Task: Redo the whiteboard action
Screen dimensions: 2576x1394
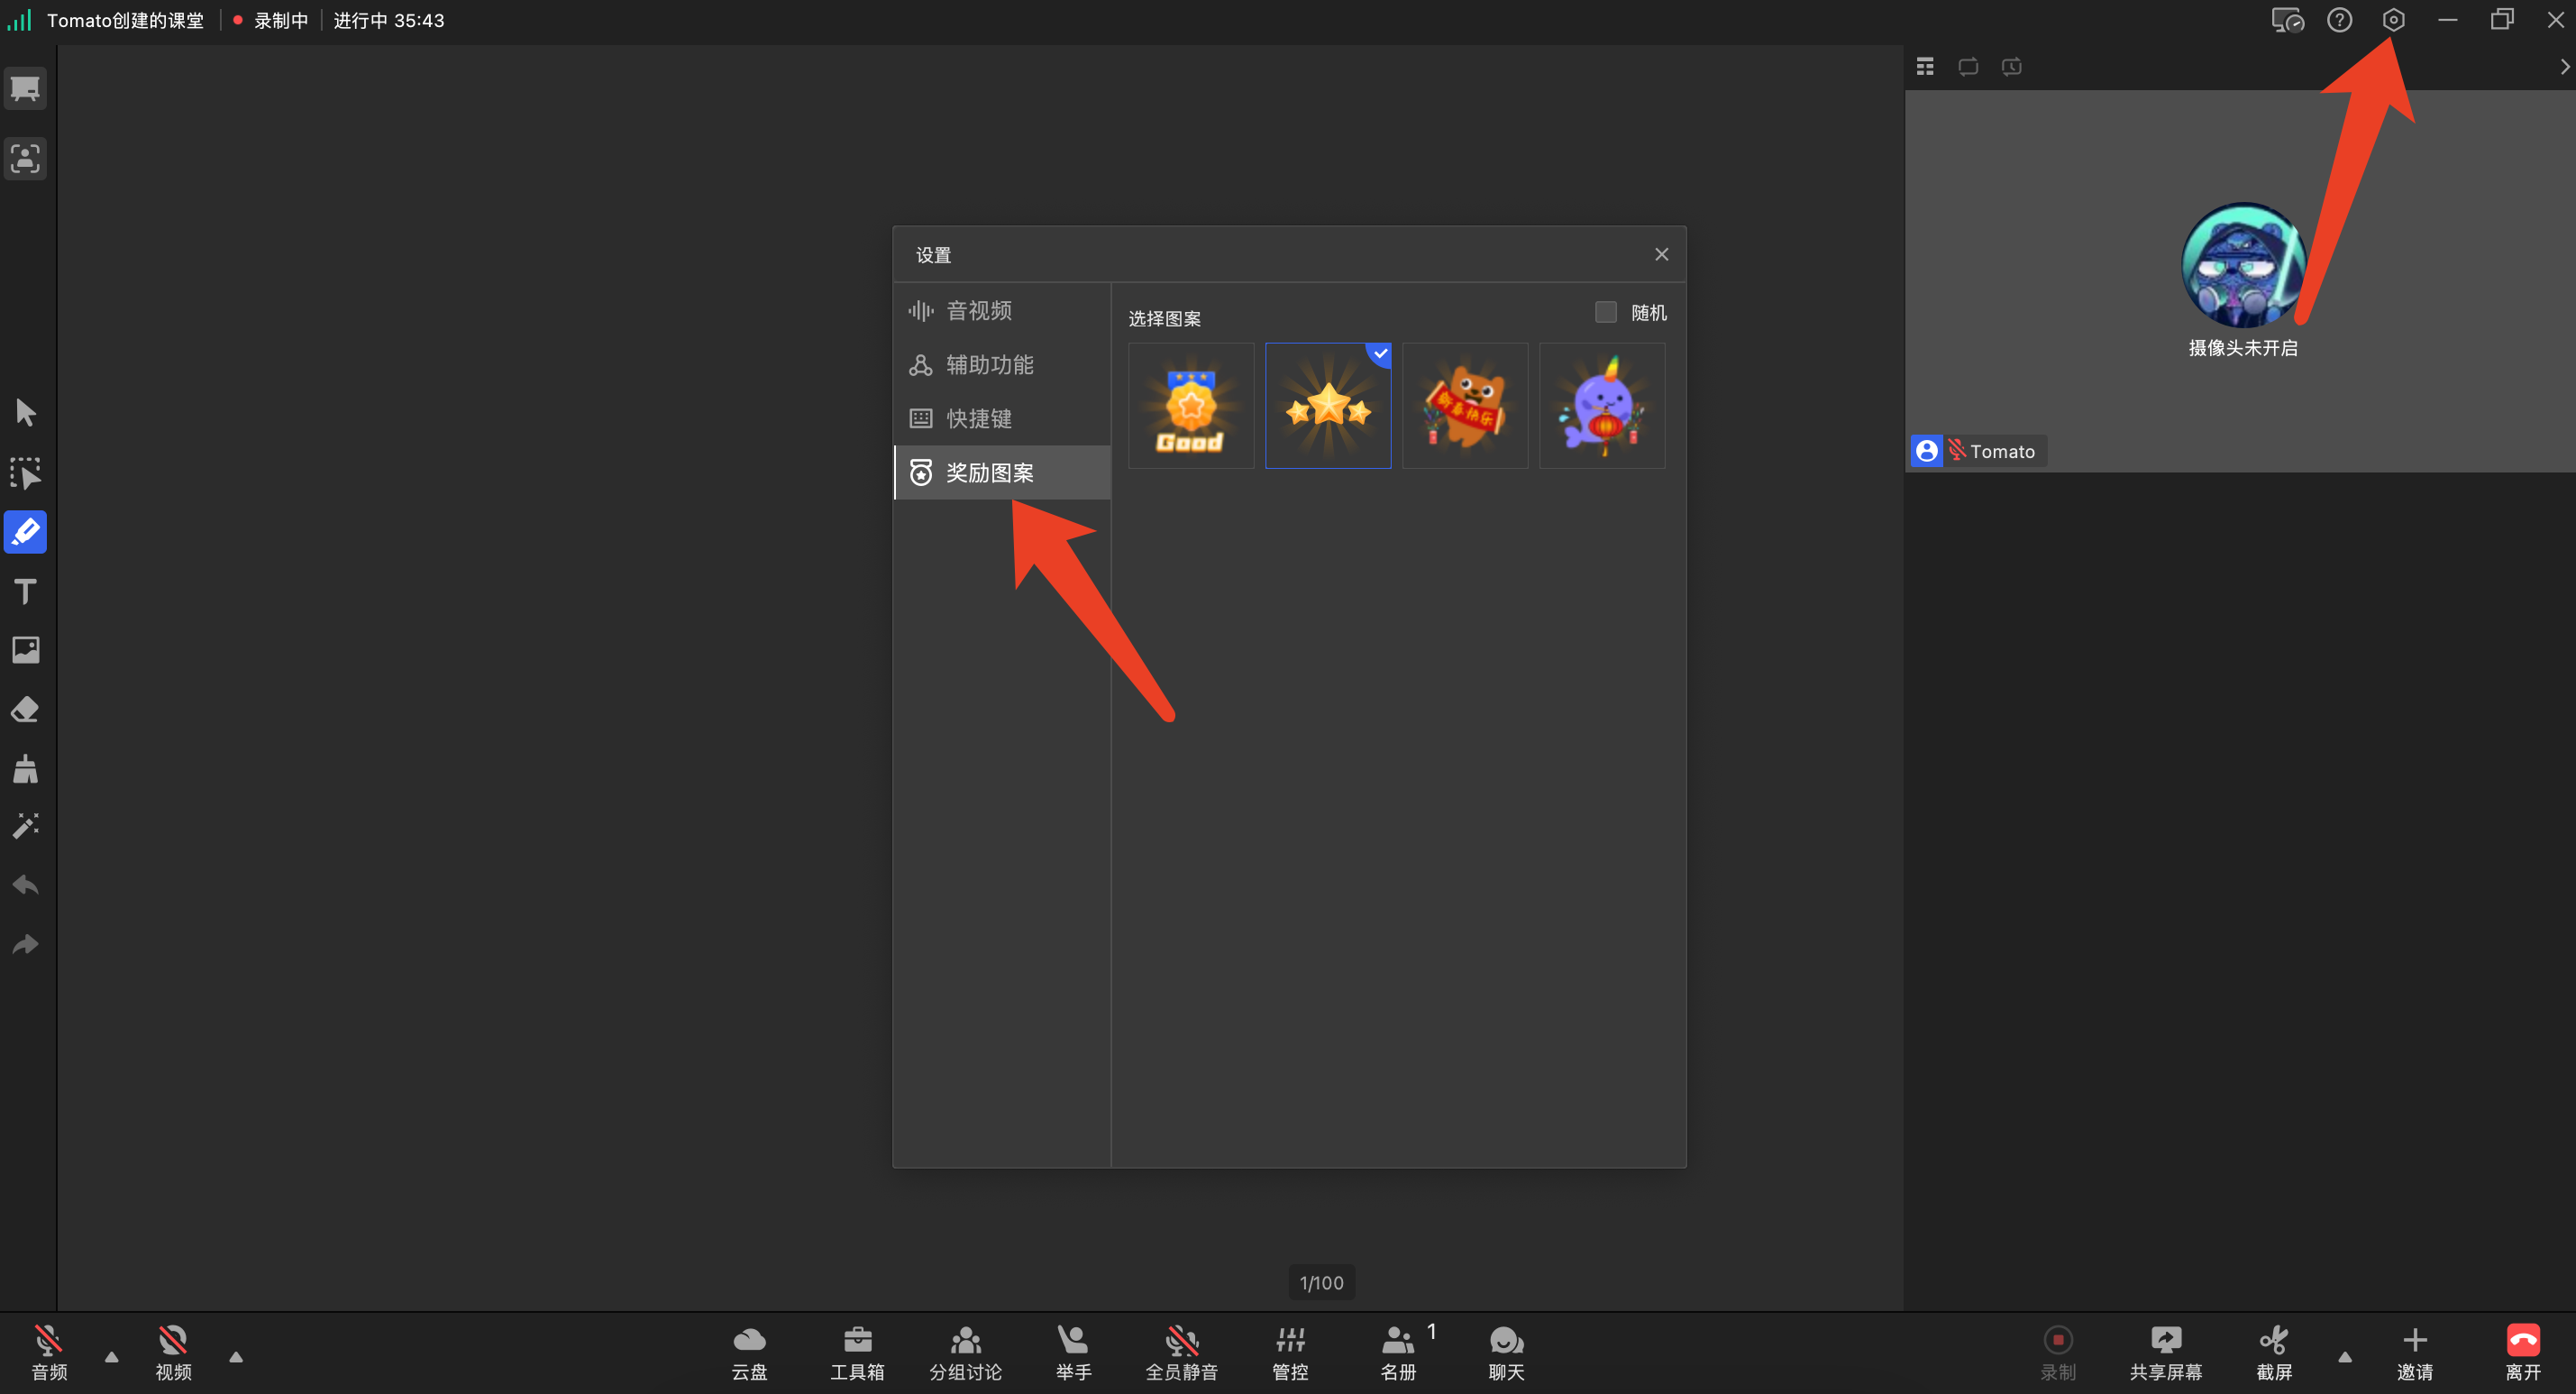Action: pyautogui.click(x=25, y=945)
